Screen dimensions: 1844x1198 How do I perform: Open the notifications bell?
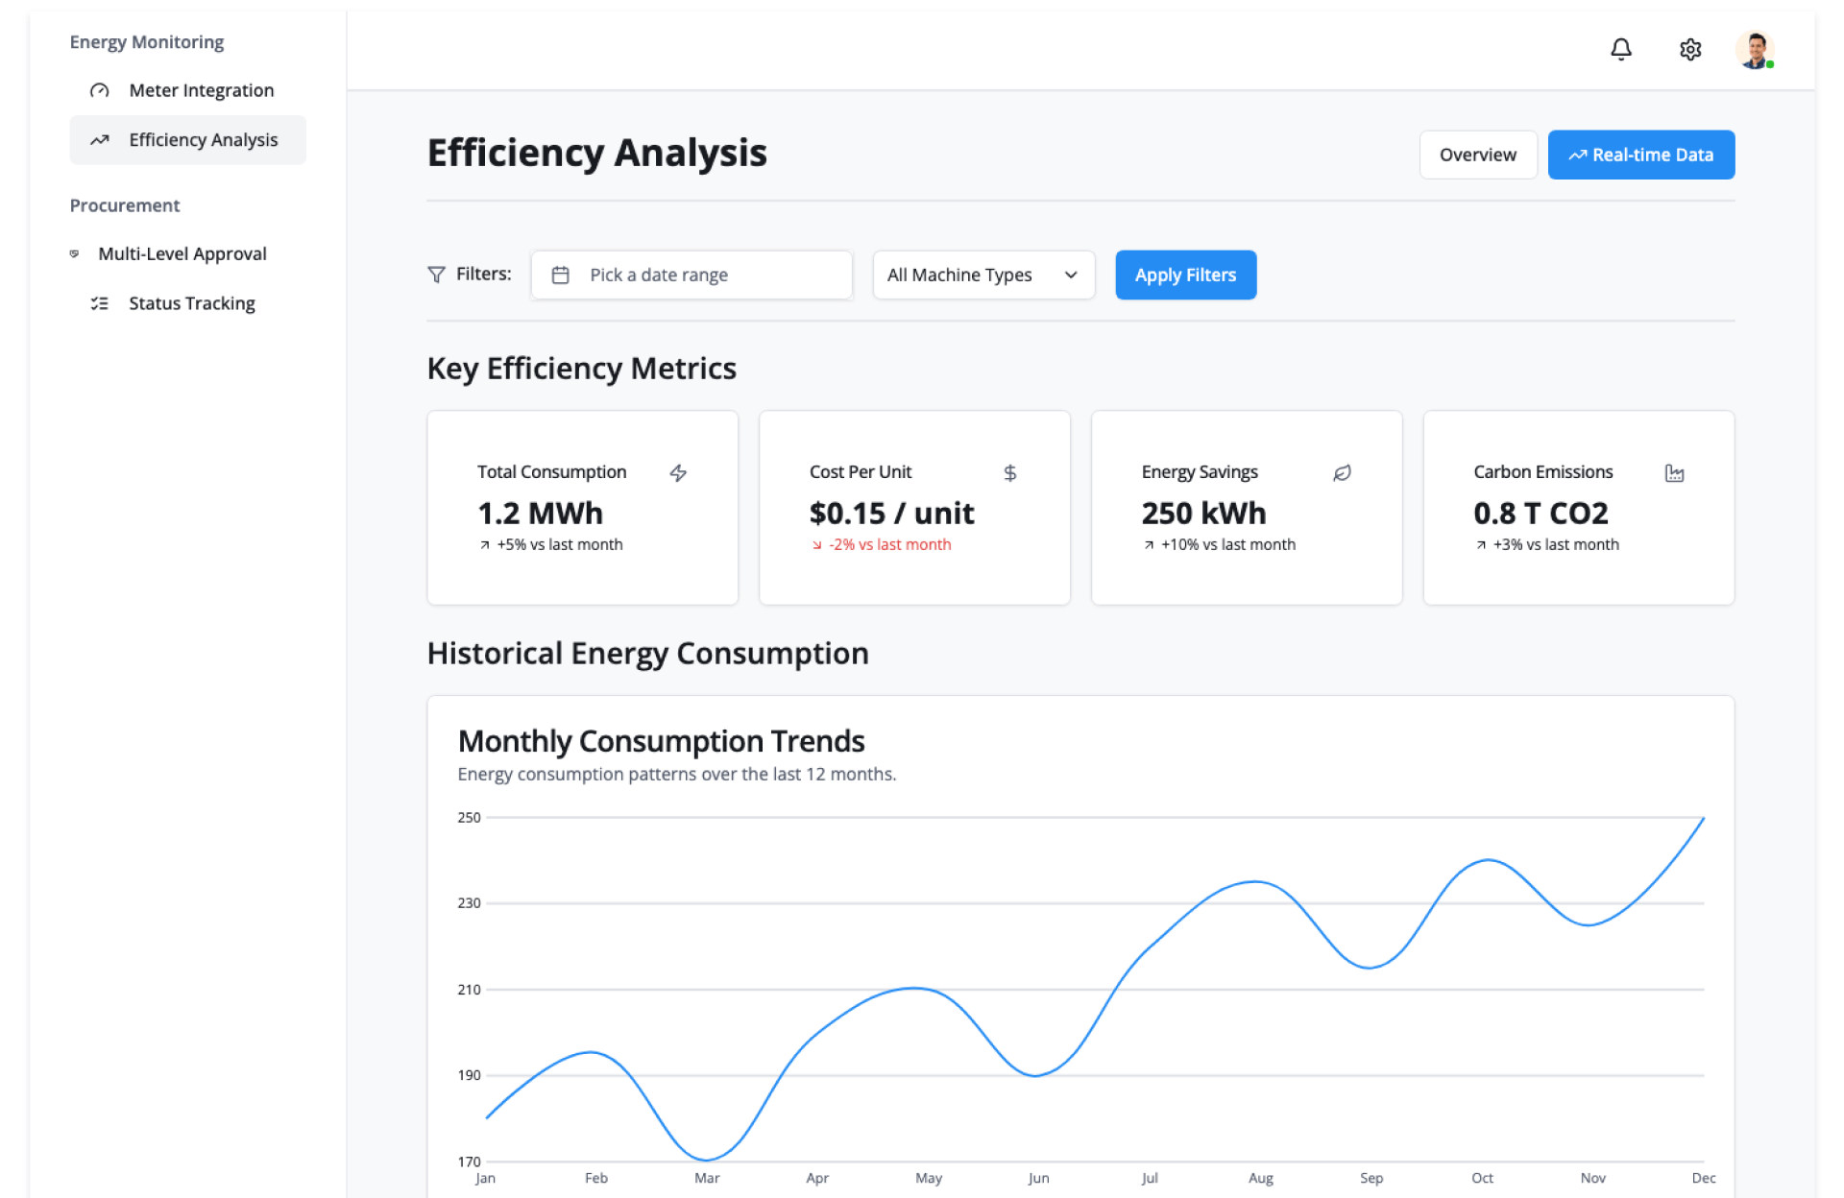(1620, 49)
